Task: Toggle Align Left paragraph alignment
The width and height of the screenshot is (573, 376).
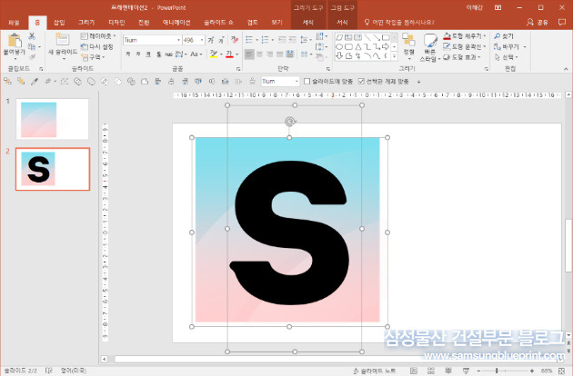Action: click(249, 54)
